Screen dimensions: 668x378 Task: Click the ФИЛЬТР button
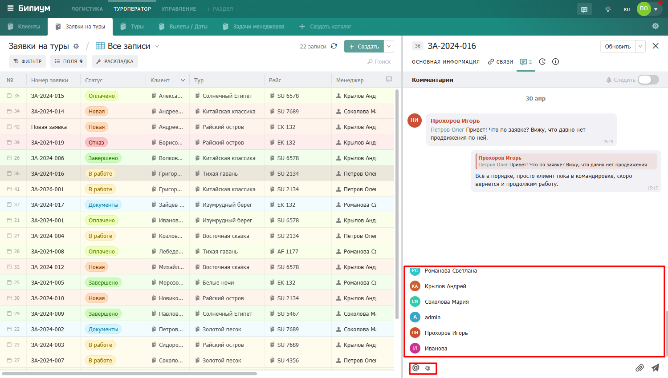point(28,61)
